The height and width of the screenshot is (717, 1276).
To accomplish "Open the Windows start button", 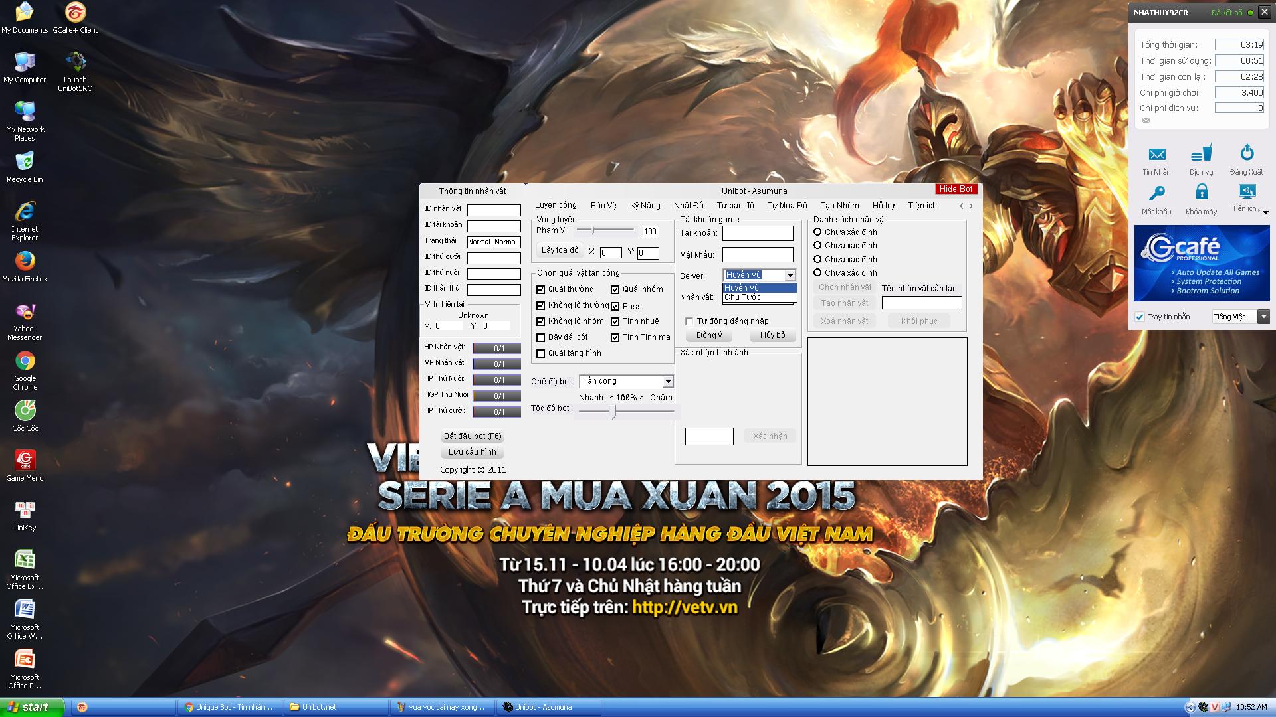I will point(32,707).
